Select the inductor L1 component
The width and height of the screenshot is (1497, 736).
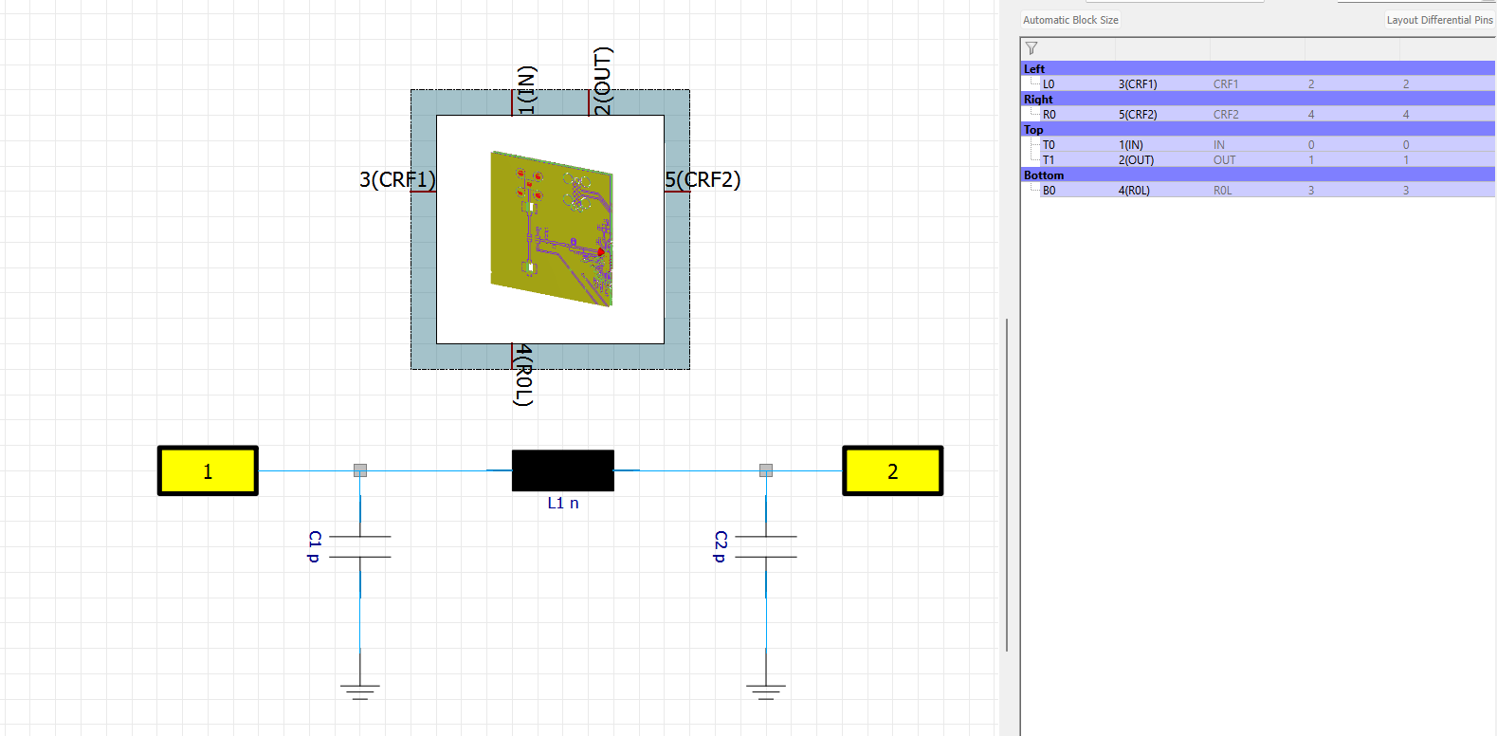click(x=563, y=470)
